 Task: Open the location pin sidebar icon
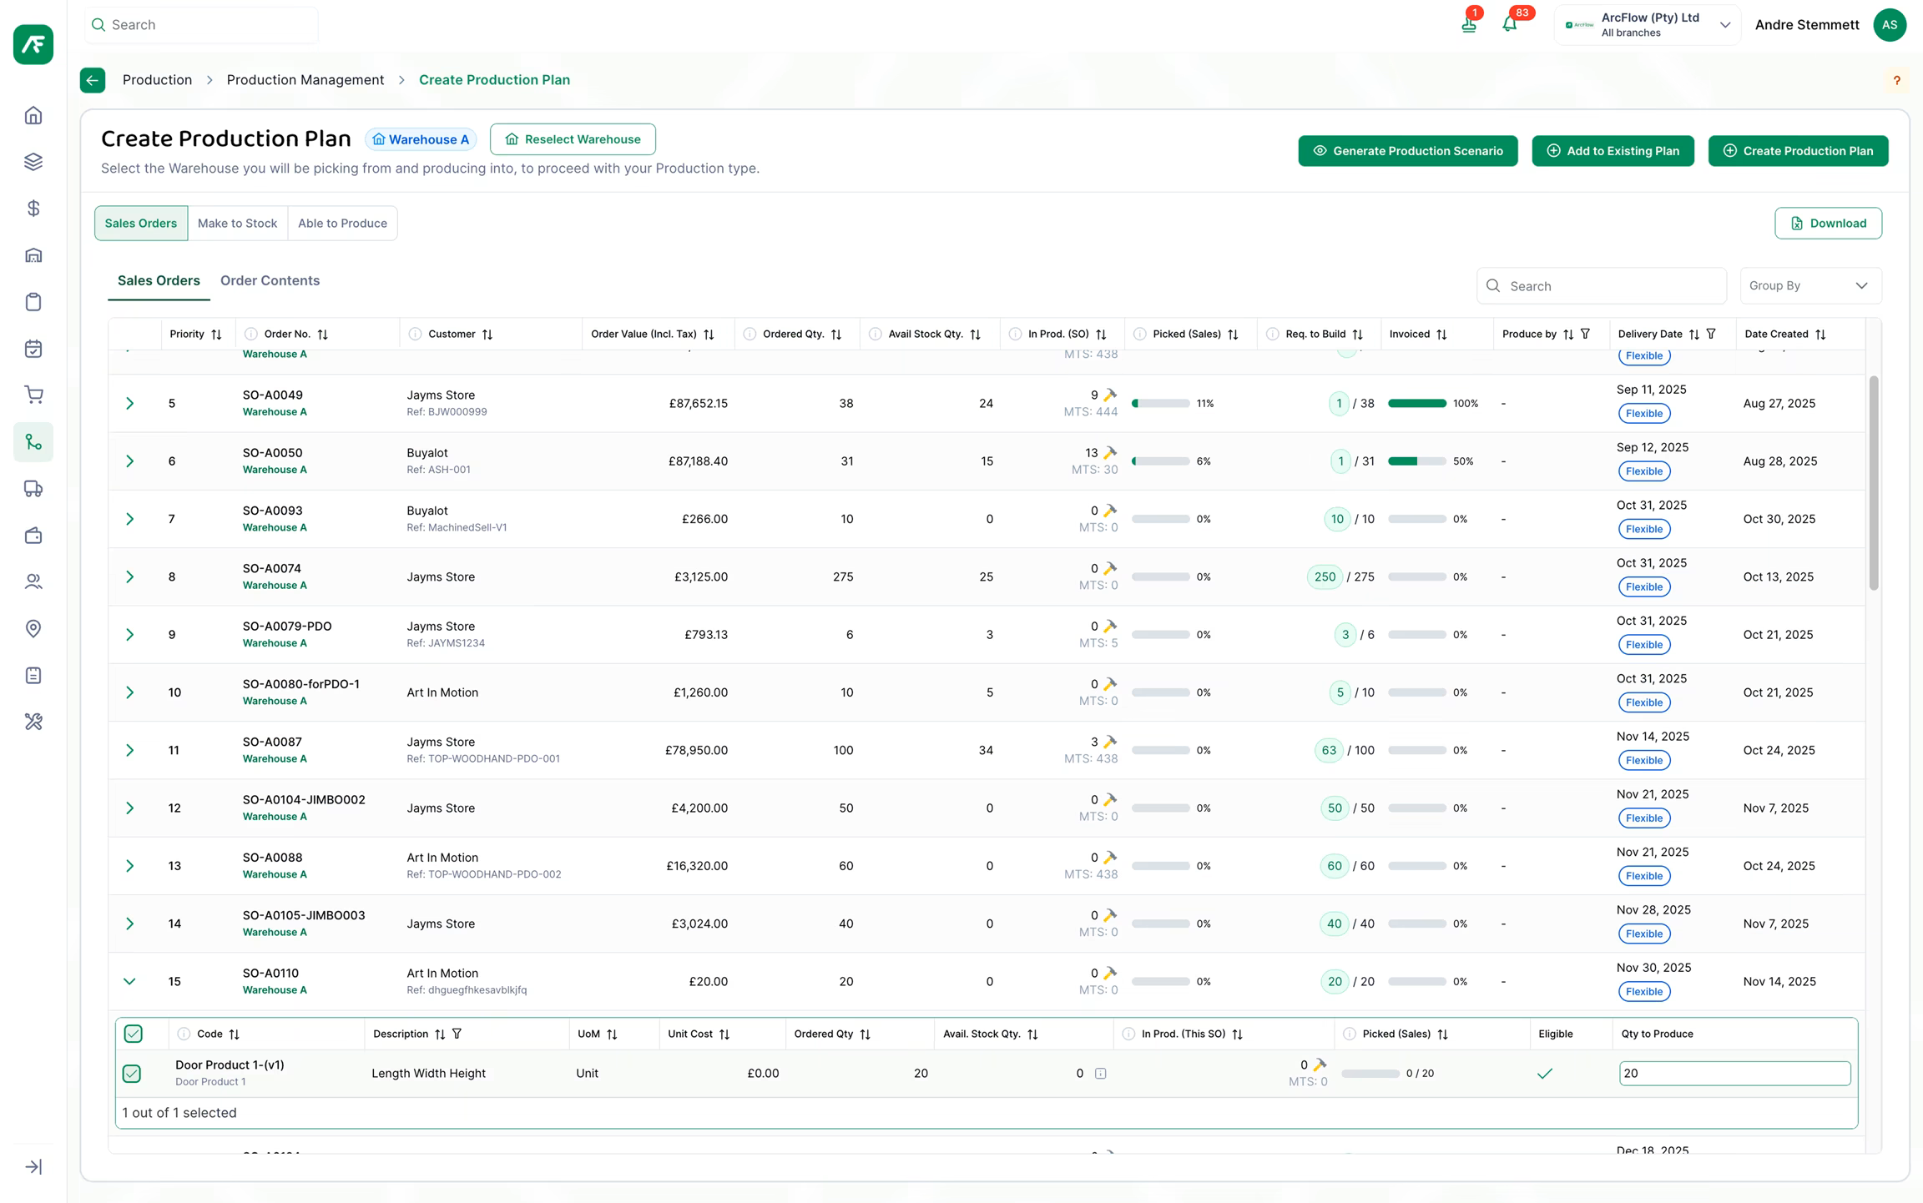[33, 628]
